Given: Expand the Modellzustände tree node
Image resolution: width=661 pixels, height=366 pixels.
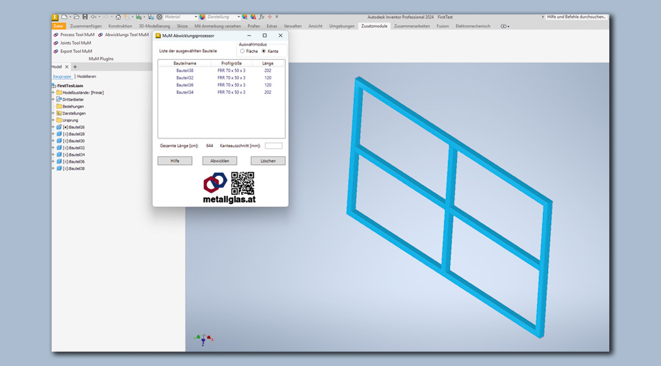Looking at the screenshot, I should click(x=53, y=92).
